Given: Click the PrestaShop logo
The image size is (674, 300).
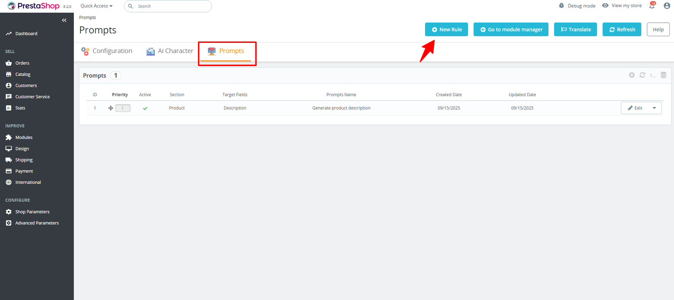Looking at the screenshot, I should click(x=34, y=6).
